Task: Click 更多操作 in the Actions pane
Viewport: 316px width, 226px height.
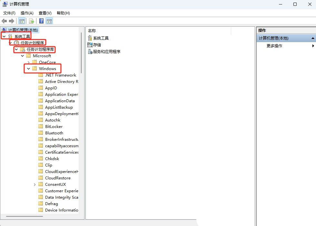Action: click(x=274, y=46)
